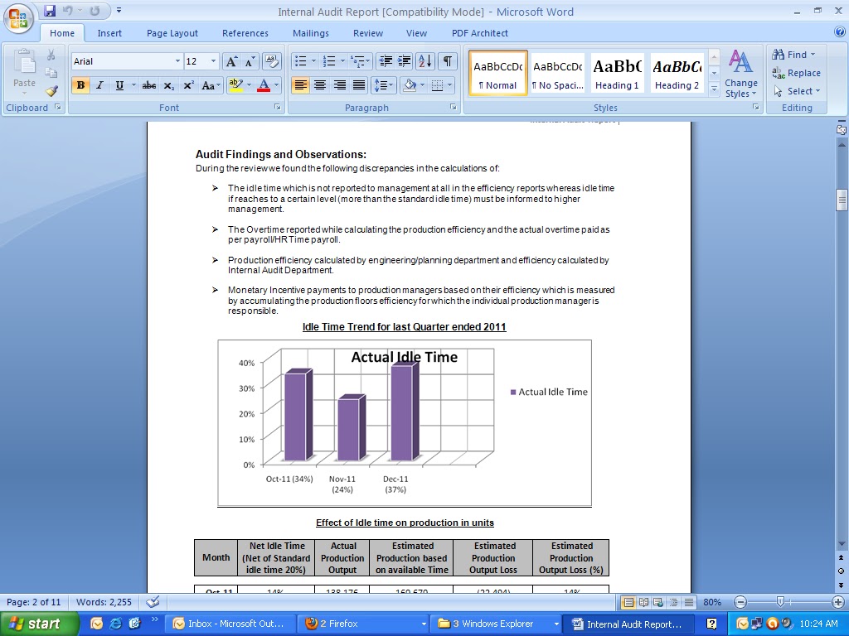Viewport: 849px width, 636px height.
Task: Click the Office Button logo
Action: (x=18, y=19)
